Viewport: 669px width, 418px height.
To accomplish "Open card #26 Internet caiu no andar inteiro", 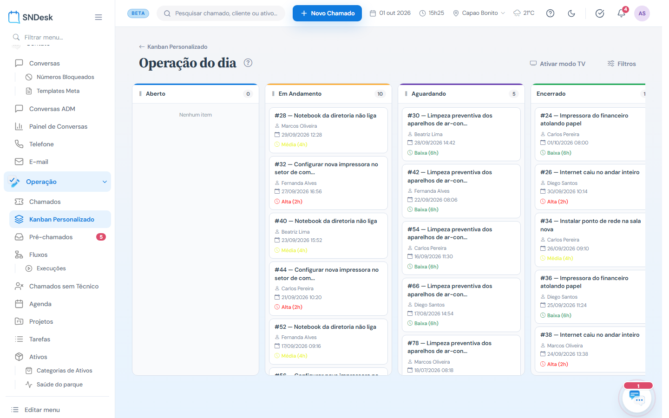I will click(590, 187).
